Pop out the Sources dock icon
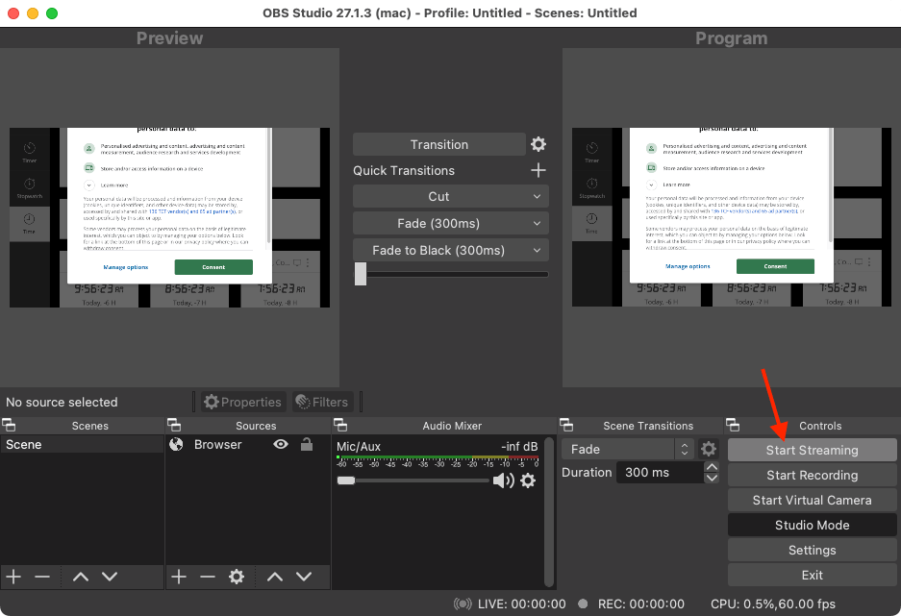Screen dimensions: 901x616 (x=173, y=425)
